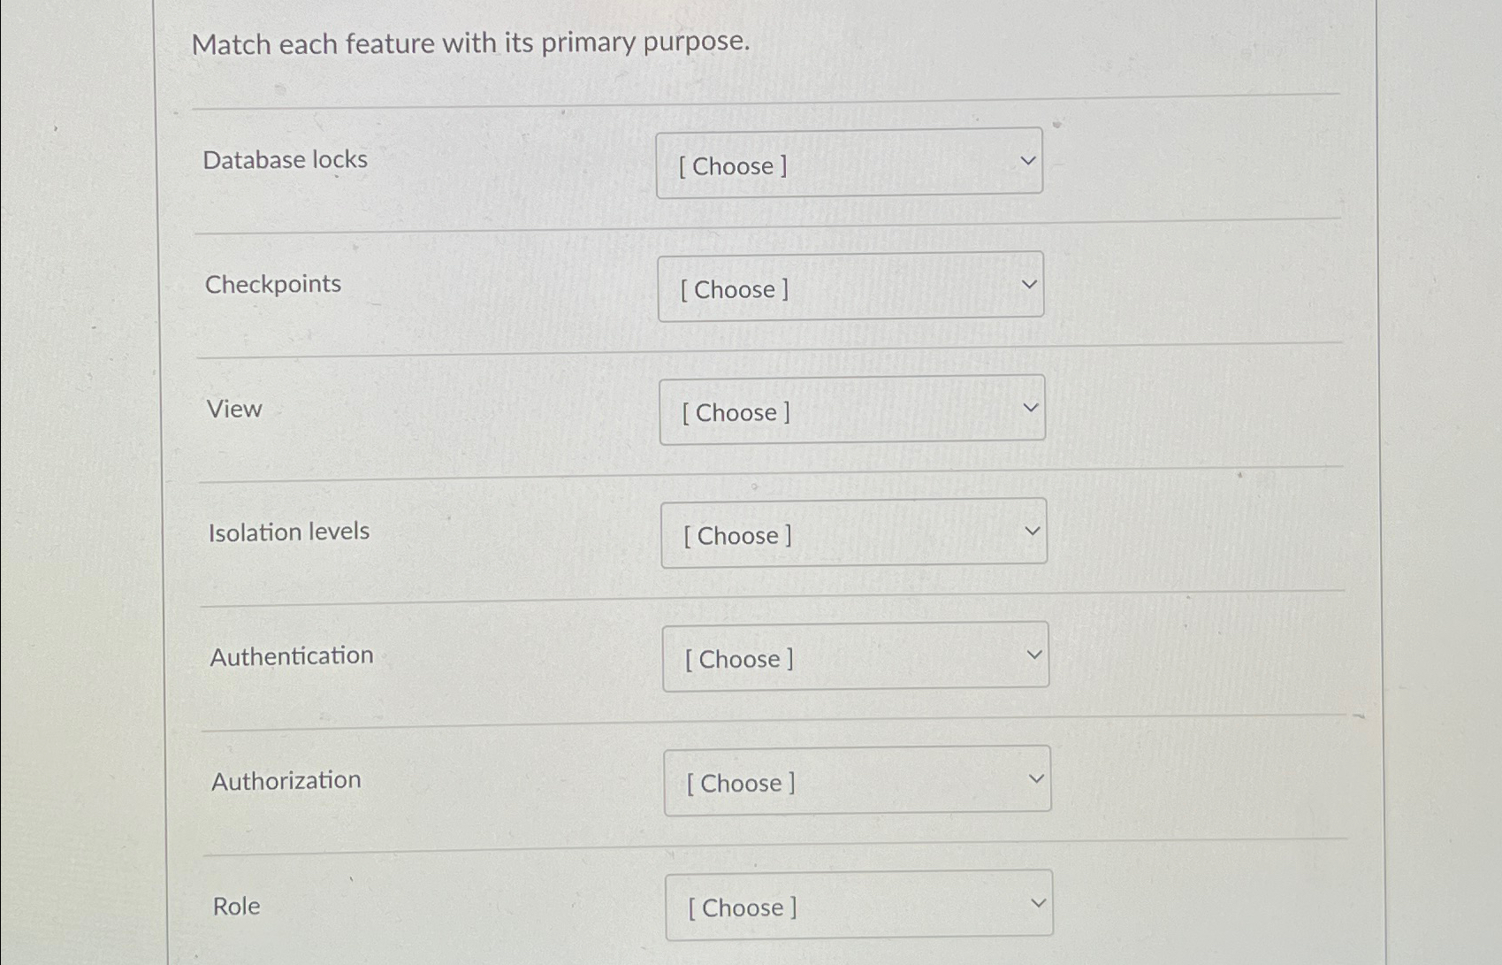The width and height of the screenshot is (1502, 965).
Task: Click the chevron on the View selector
Action: coord(1030,405)
